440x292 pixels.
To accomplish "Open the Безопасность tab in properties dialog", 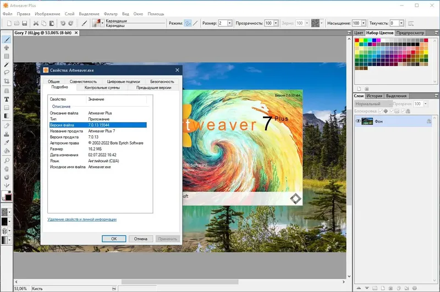I will click(162, 81).
